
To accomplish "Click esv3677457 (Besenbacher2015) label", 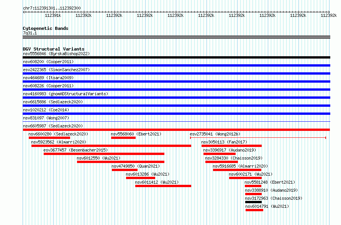I will pyautogui.click(x=76, y=150).
